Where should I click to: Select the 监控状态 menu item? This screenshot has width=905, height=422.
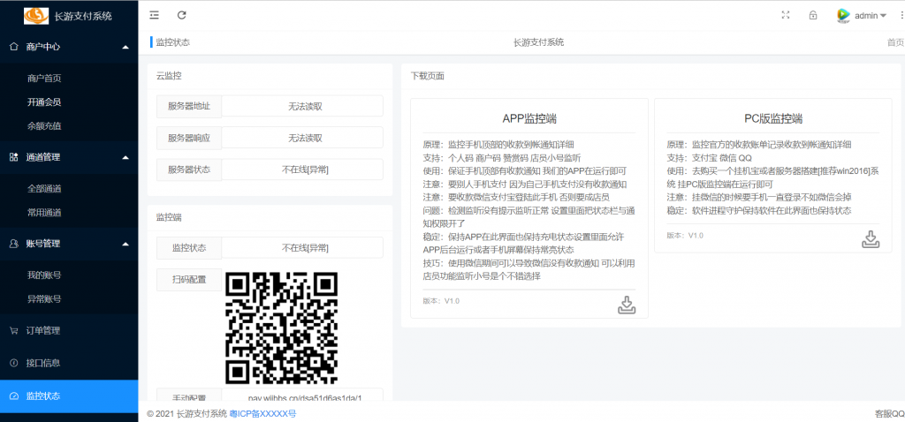69,396
